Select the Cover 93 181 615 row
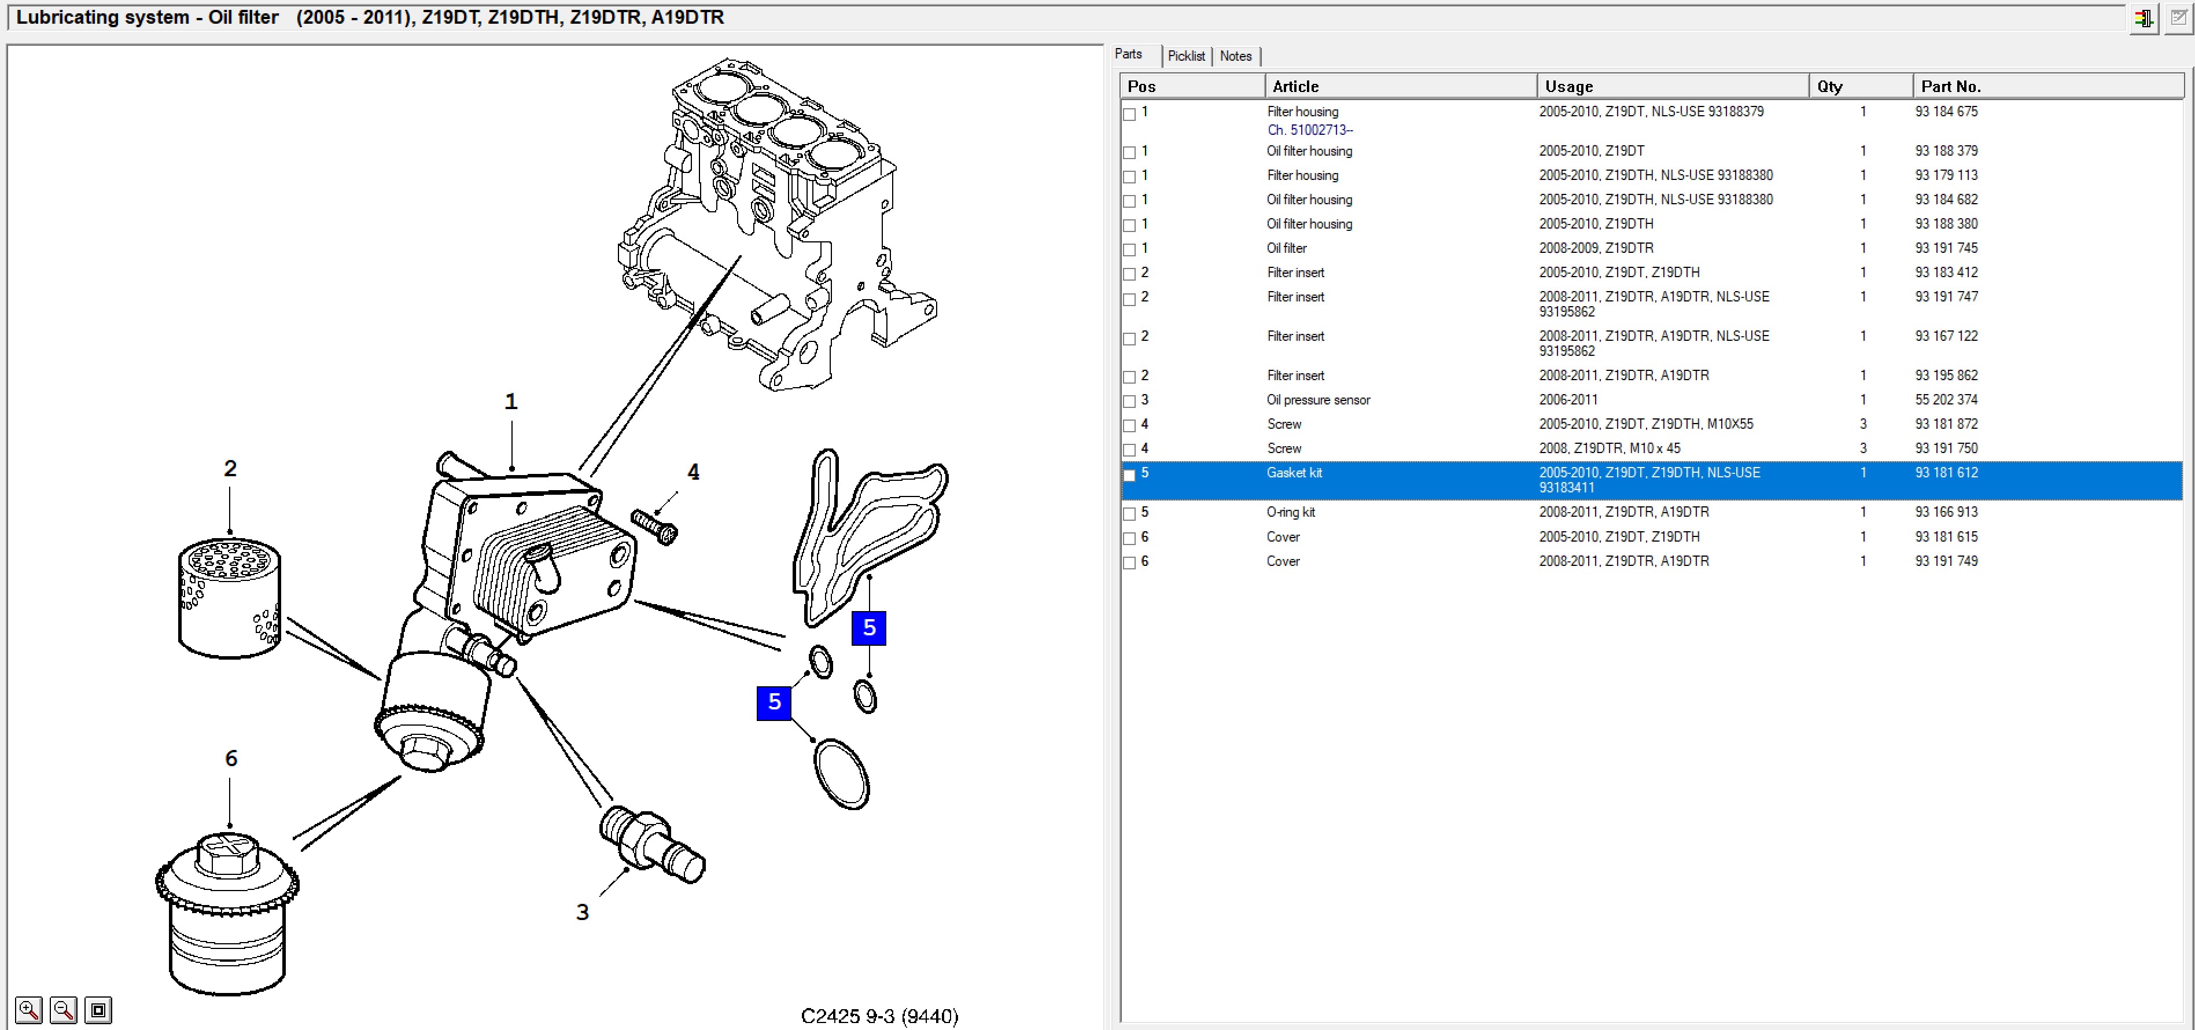The width and height of the screenshot is (2195, 1030). [x=1651, y=537]
